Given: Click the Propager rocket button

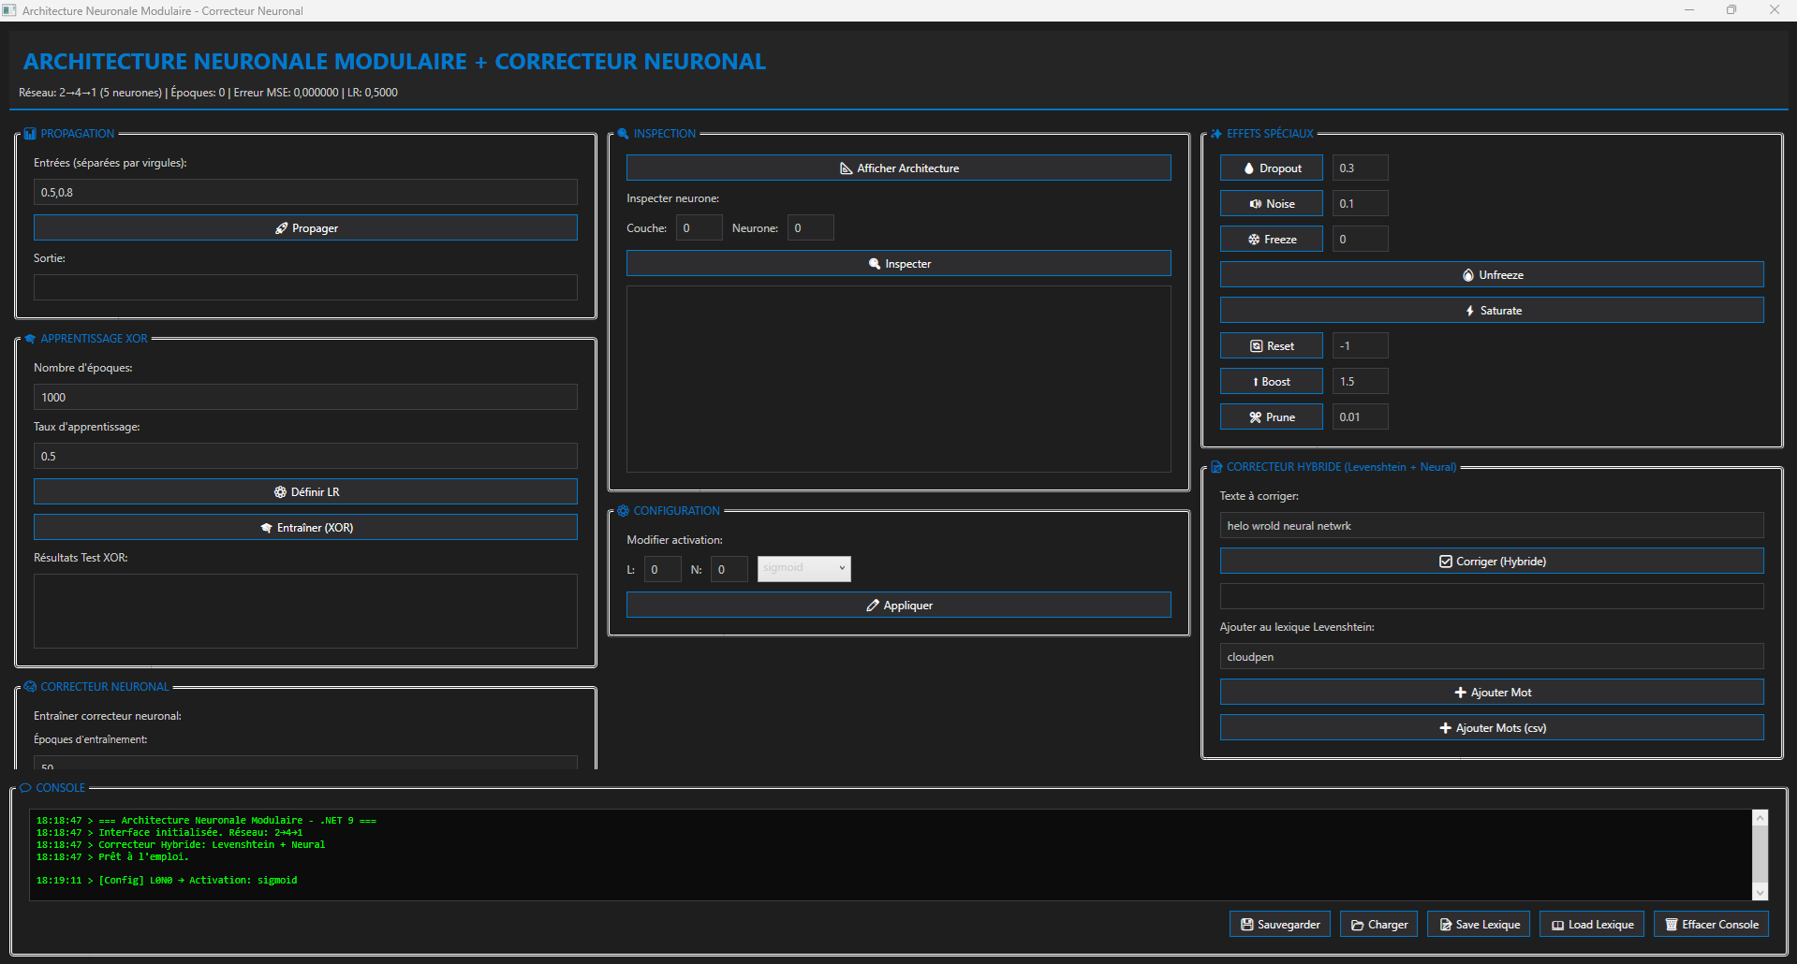Looking at the screenshot, I should pos(305,228).
